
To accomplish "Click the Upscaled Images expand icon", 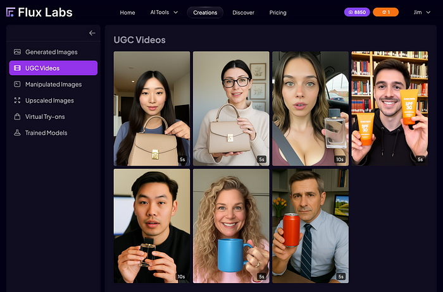I will (x=17, y=100).
